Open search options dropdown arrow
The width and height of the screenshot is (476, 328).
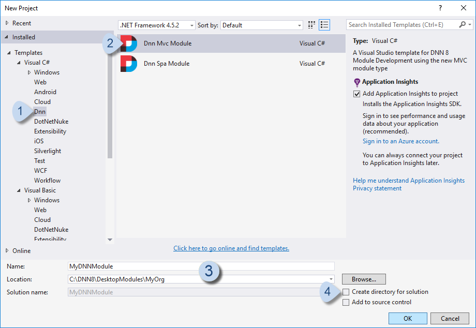pos(470,25)
